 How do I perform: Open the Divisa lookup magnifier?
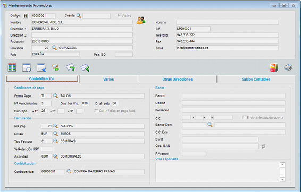[x=55, y=134]
